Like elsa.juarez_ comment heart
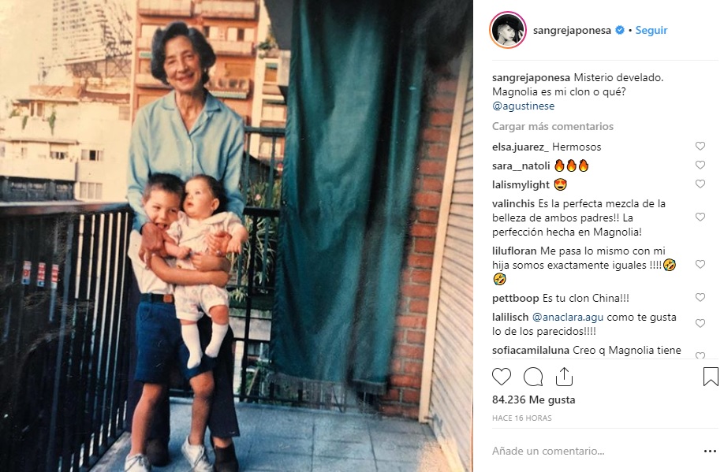Viewport: 724px width, 472px height. pyautogui.click(x=700, y=147)
